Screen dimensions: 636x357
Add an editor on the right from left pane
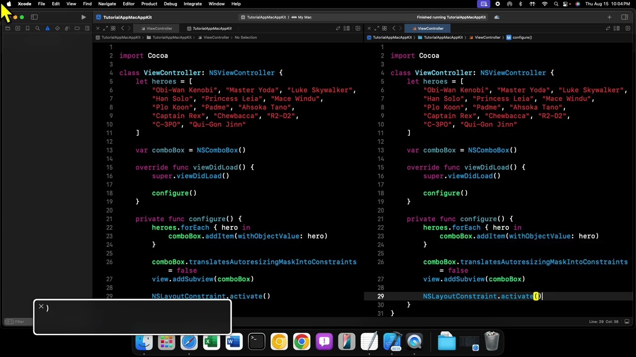click(x=358, y=28)
